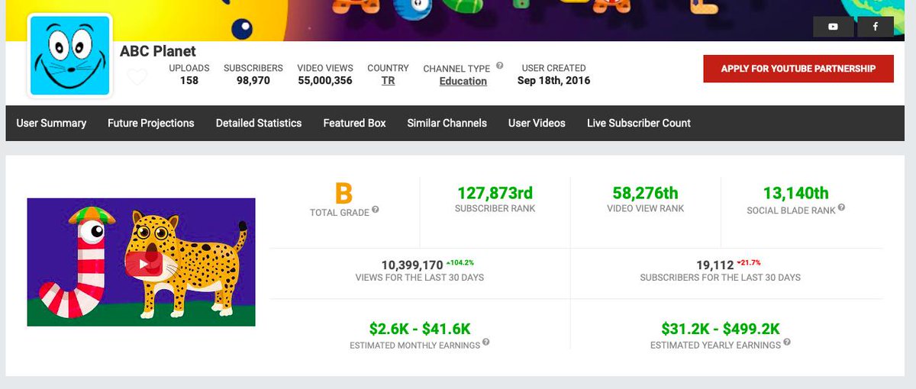The image size is (916, 389).
Task: Open the Facebook icon button
Action: pyautogui.click(x=875, y=27)
